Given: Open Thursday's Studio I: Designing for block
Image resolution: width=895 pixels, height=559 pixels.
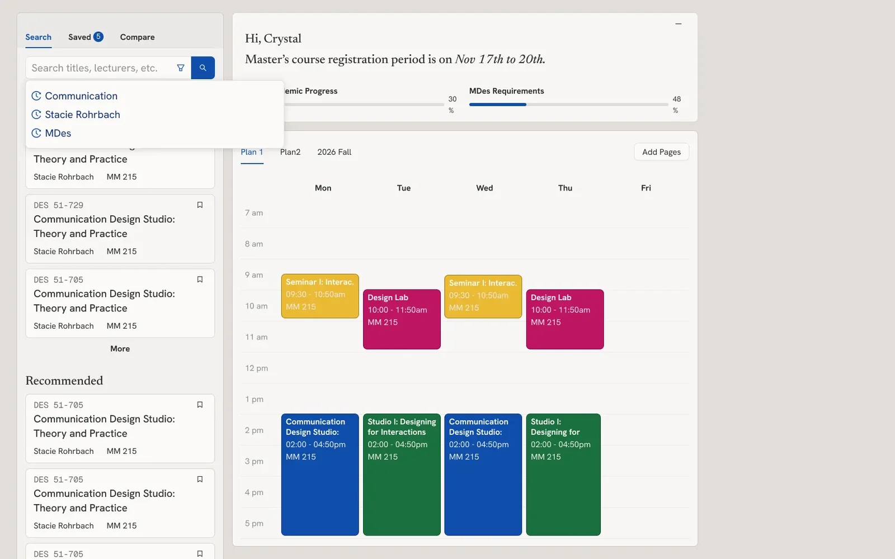Looking at the screenshot, I should [563, 475].
